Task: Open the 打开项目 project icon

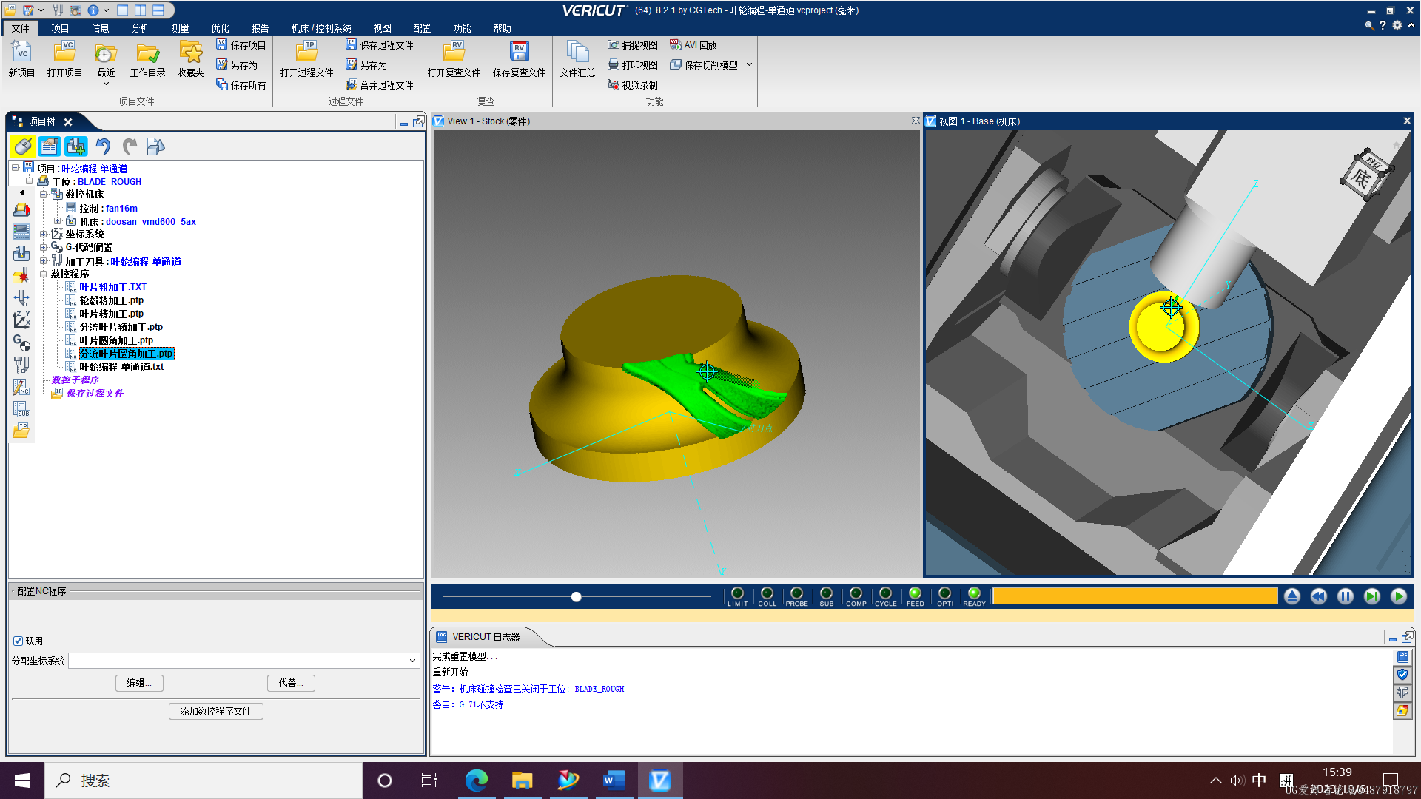Action: (x=64, y=58)
